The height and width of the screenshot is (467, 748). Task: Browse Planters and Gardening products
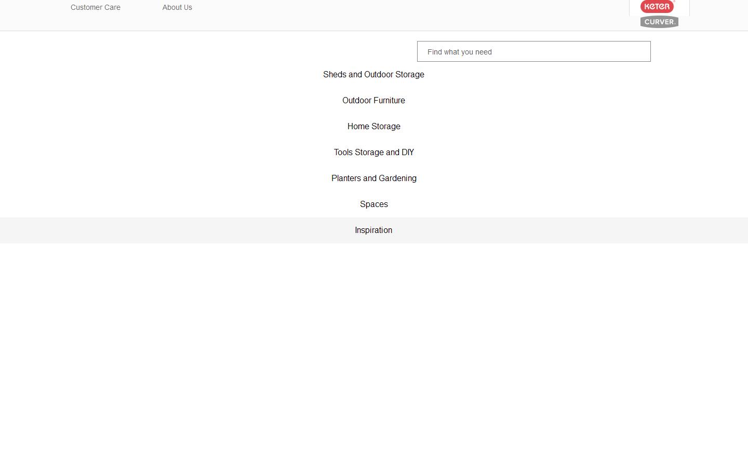click(373, 178)
